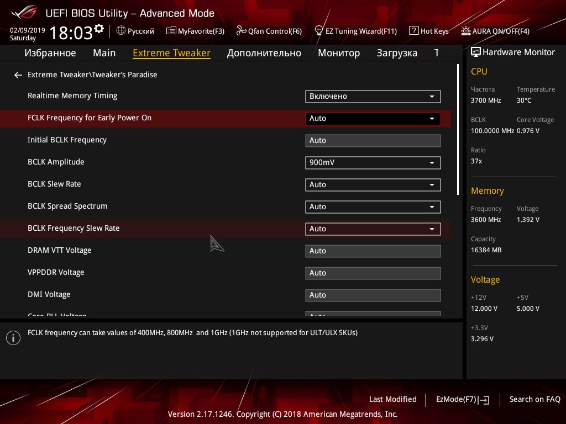This screenshot has width=566, height=424.
Task: Open MyFavorite(F3)
Action: (195, 31)
